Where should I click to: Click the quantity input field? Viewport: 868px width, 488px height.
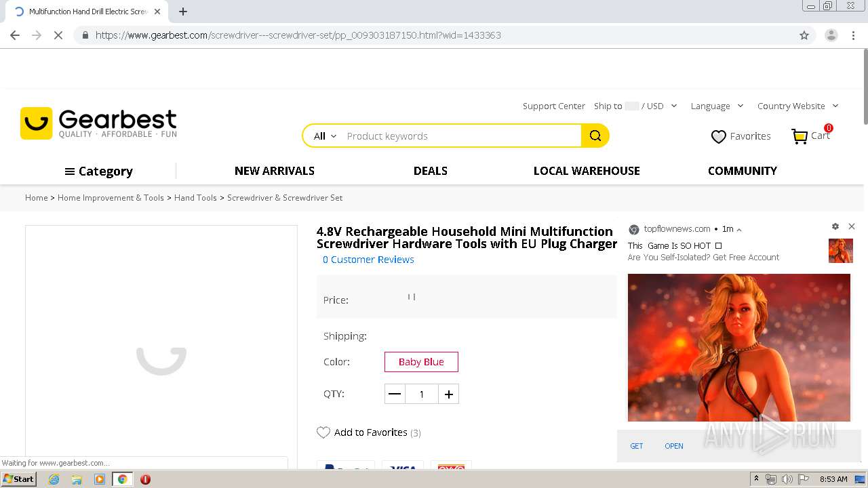[x=422, y=394]
